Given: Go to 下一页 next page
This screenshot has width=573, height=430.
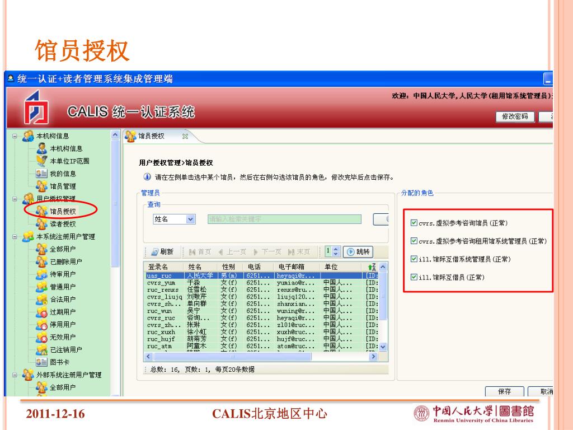Looking at the screenshot, I should 267,251.
